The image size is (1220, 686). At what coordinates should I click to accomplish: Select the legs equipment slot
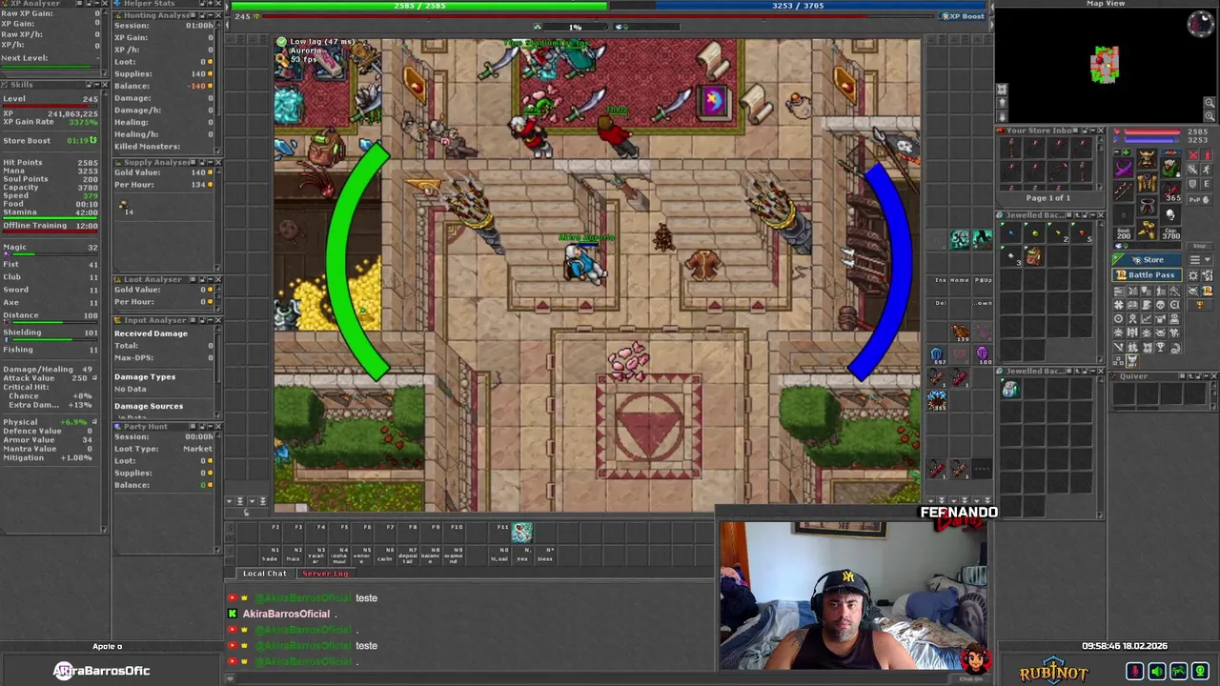(x=1148, y=205)
